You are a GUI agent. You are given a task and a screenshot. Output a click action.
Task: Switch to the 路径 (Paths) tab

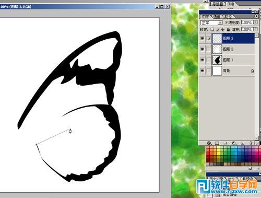(x=228, y=17)
